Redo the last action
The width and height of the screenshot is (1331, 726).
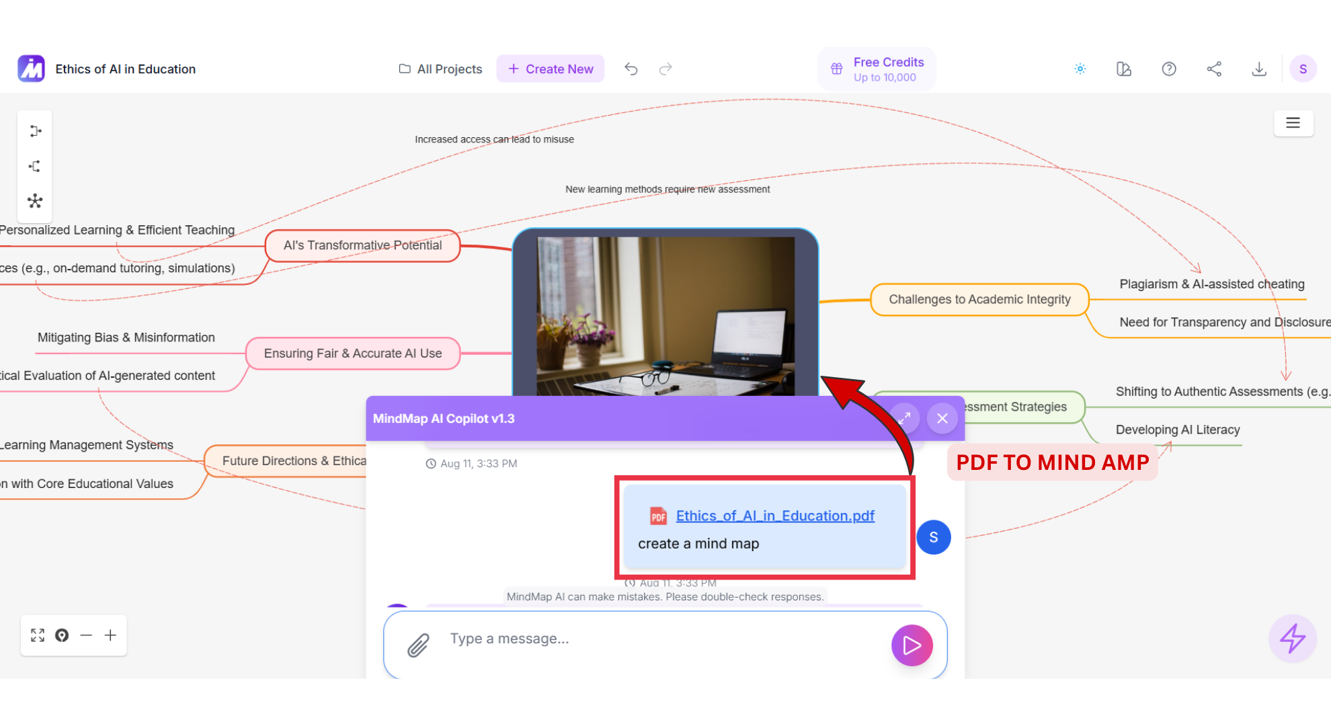pyautogui.click(x=665, y=69)
